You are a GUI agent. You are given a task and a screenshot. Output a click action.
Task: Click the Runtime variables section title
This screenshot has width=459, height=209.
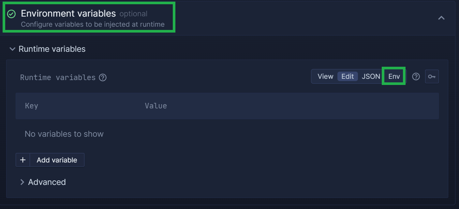click(52, 49)
